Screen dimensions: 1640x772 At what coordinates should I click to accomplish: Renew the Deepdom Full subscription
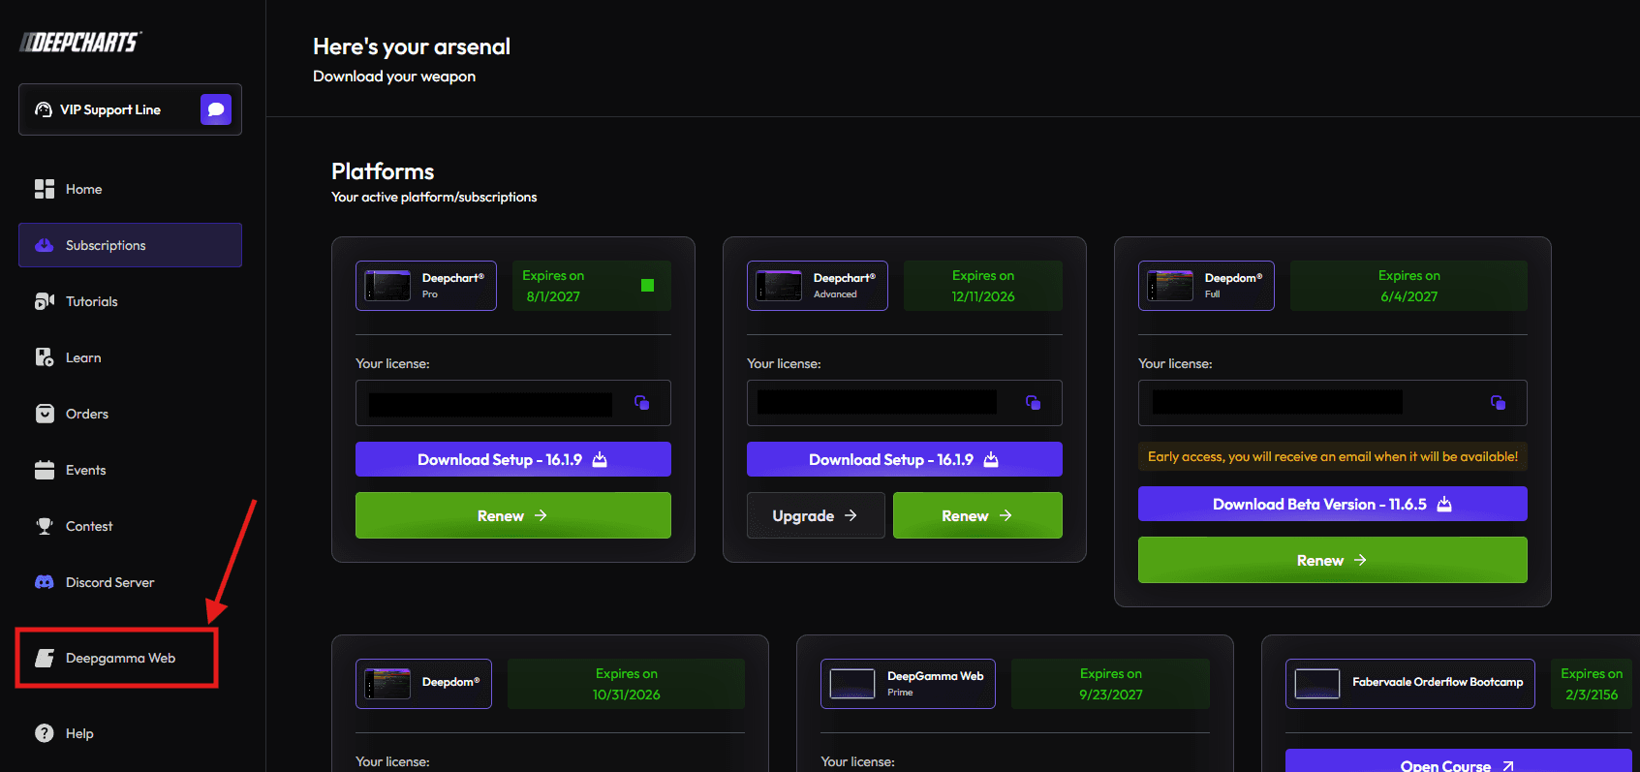(x=1333, y=560)
